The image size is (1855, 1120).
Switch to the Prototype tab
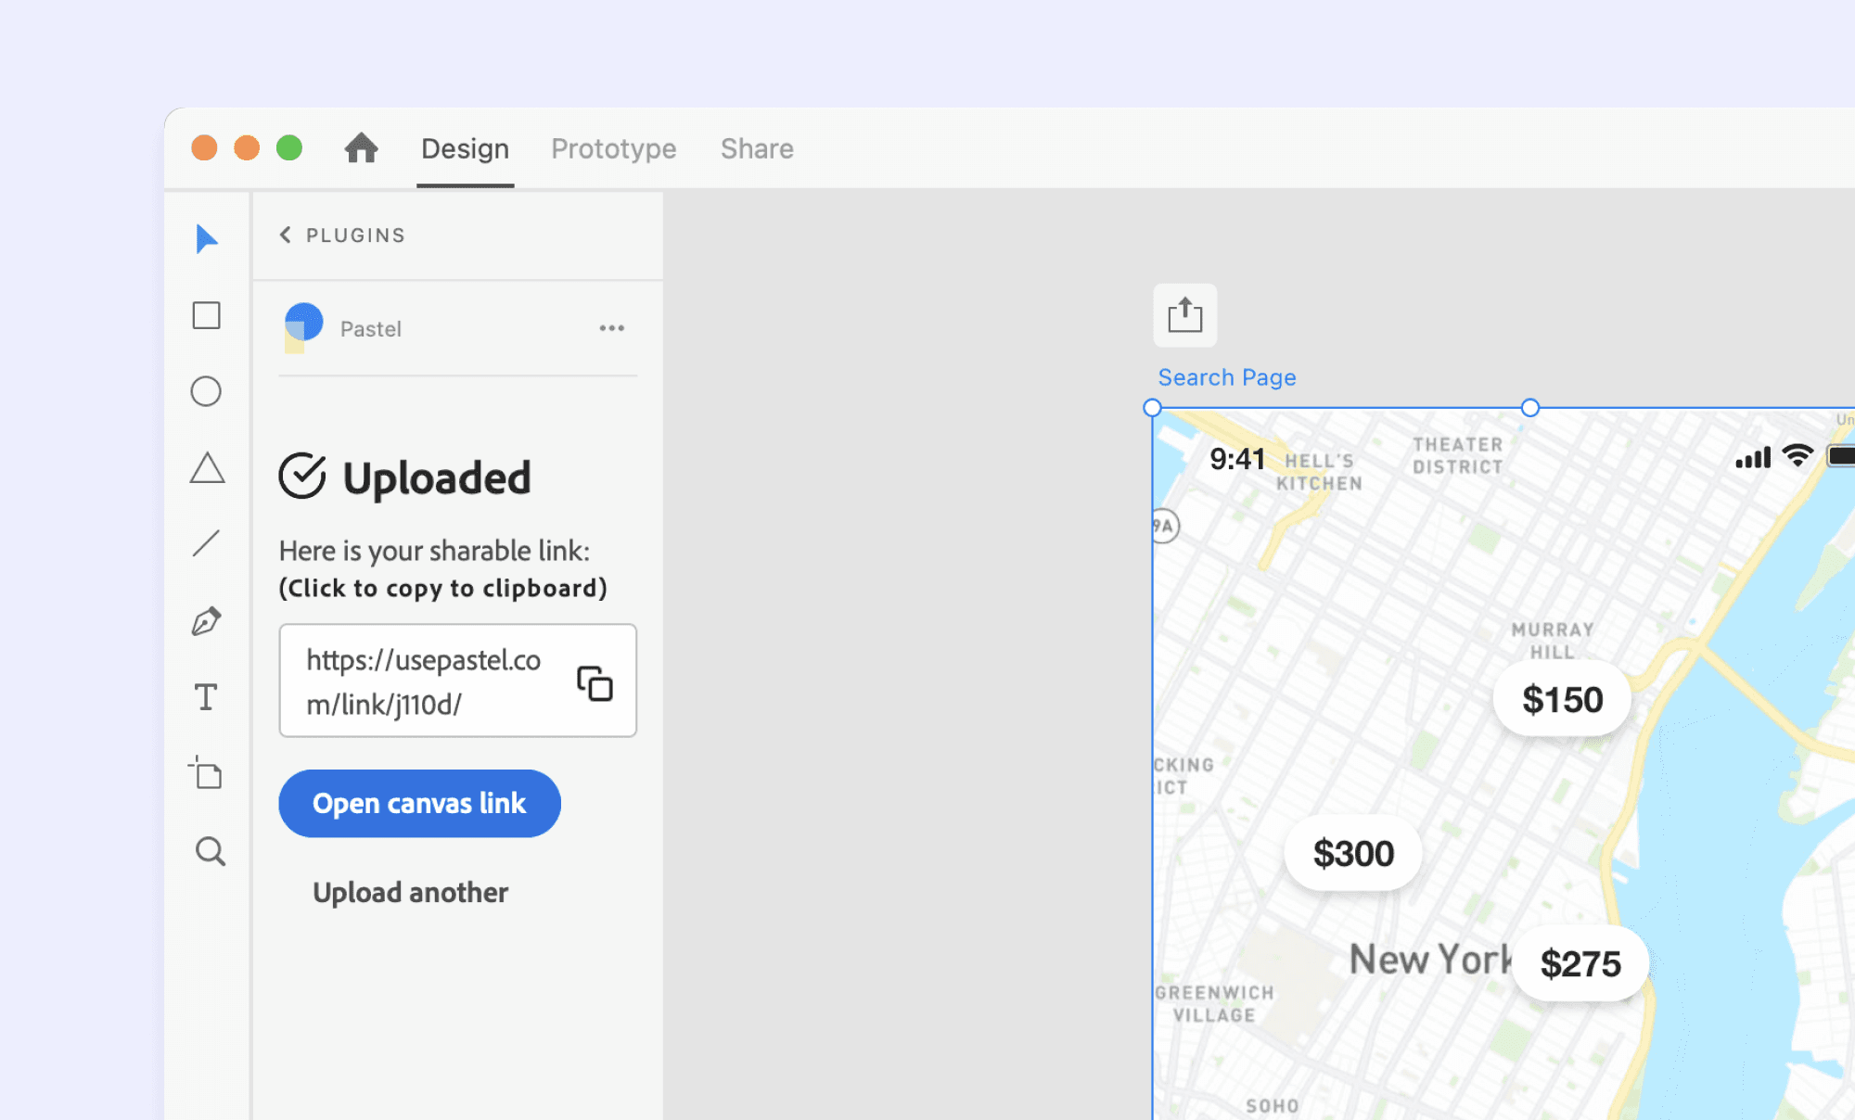(613, 148)
